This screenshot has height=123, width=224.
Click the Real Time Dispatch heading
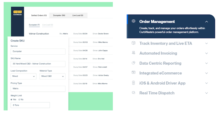tap(157, 93)
